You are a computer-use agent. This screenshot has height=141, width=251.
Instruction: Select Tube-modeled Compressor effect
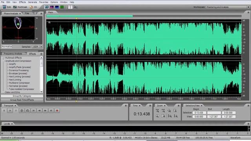point(22,89)
